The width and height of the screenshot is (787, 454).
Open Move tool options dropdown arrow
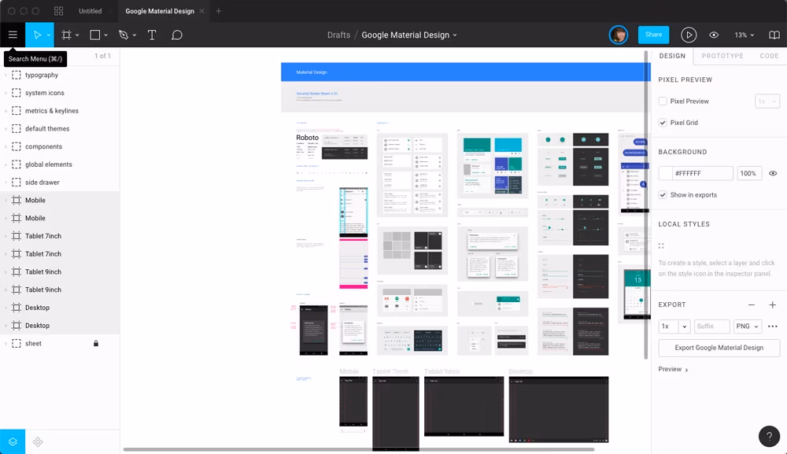49,35
